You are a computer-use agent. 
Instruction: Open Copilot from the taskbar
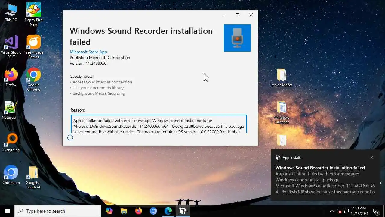point(109,211)
